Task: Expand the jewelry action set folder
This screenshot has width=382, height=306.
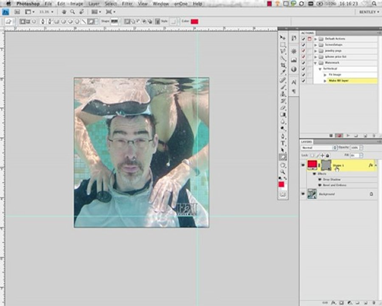Action: 316,51
